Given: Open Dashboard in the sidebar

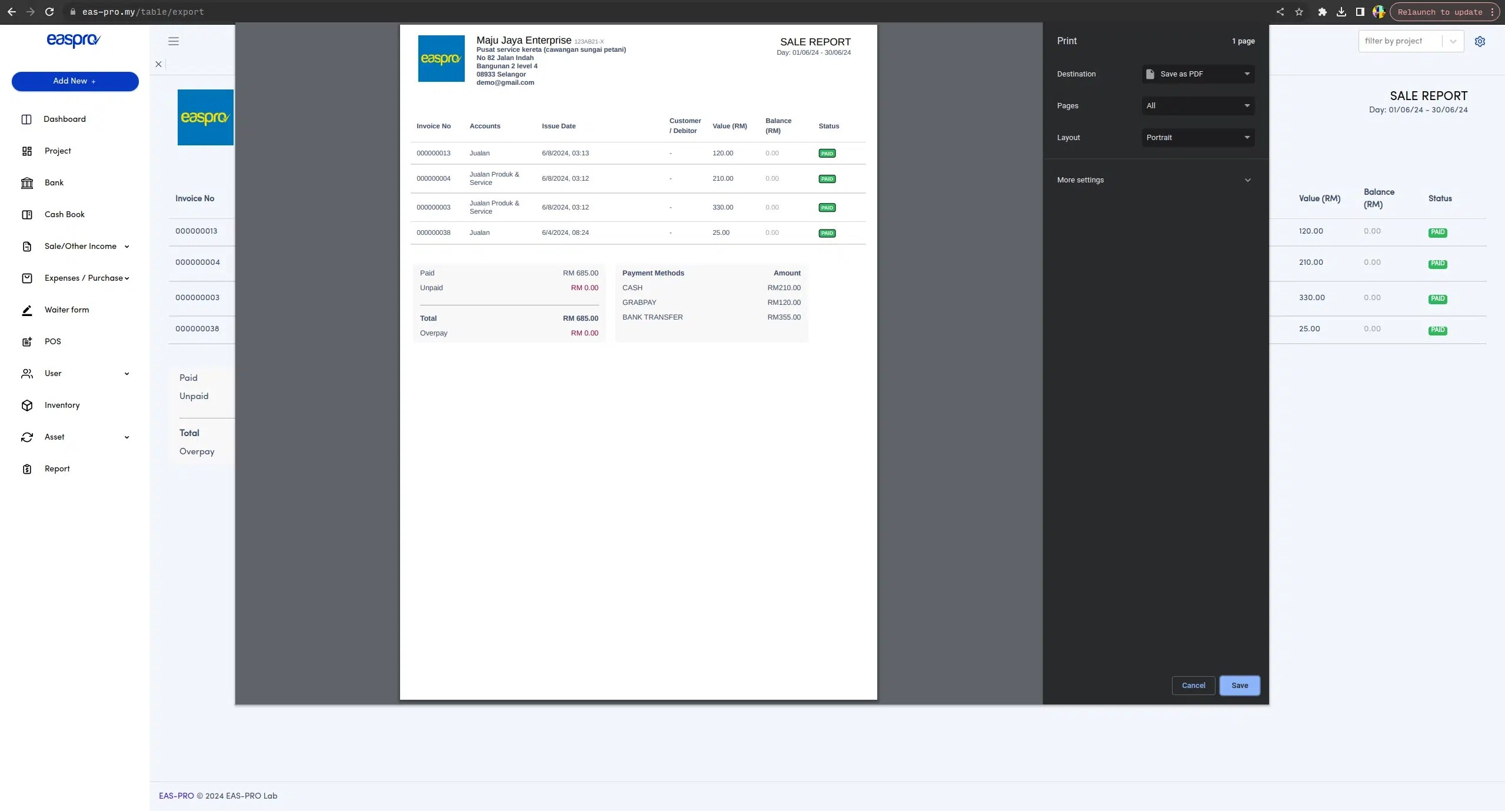Looking at the screenshot, I should [x=64, y=119].
